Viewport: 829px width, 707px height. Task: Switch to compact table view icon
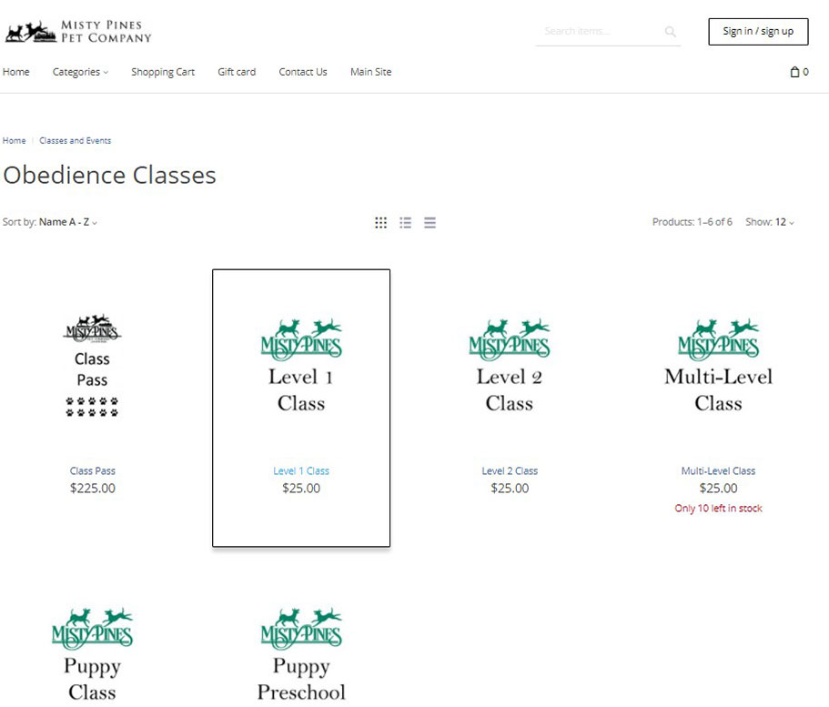pos(430,223)
